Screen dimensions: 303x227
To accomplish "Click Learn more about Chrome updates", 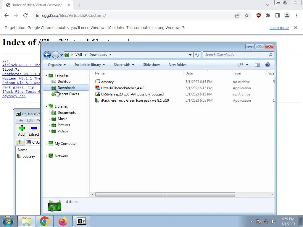I will tap(279, 27).
